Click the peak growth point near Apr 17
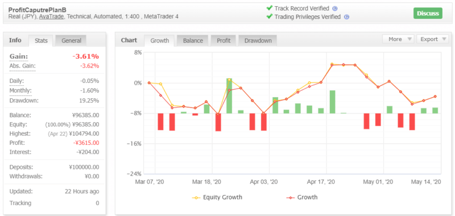 (332, 65)
